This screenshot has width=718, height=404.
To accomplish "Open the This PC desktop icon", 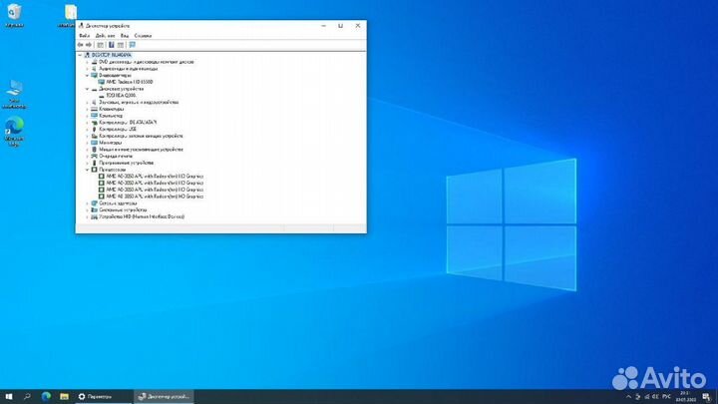I will click(x=14, y=94).
